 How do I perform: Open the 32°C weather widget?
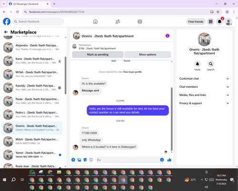pyautogui.click(x=190, y=180)
